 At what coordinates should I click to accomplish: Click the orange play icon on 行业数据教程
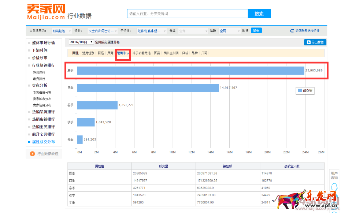click(32, 153)
